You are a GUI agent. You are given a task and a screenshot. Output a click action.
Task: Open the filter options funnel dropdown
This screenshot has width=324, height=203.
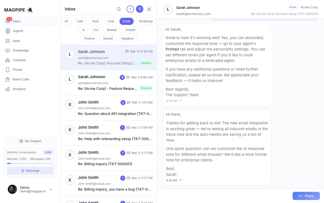(139, 9)
